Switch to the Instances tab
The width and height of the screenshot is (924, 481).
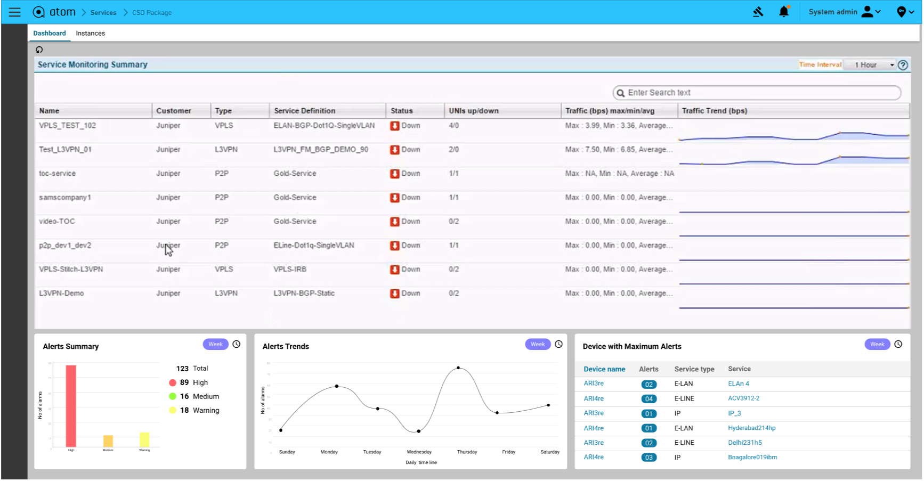(91, 33)
